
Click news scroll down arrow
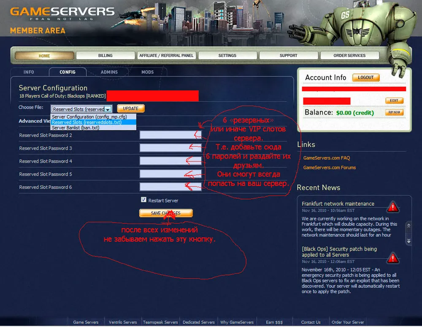(408, 241)
